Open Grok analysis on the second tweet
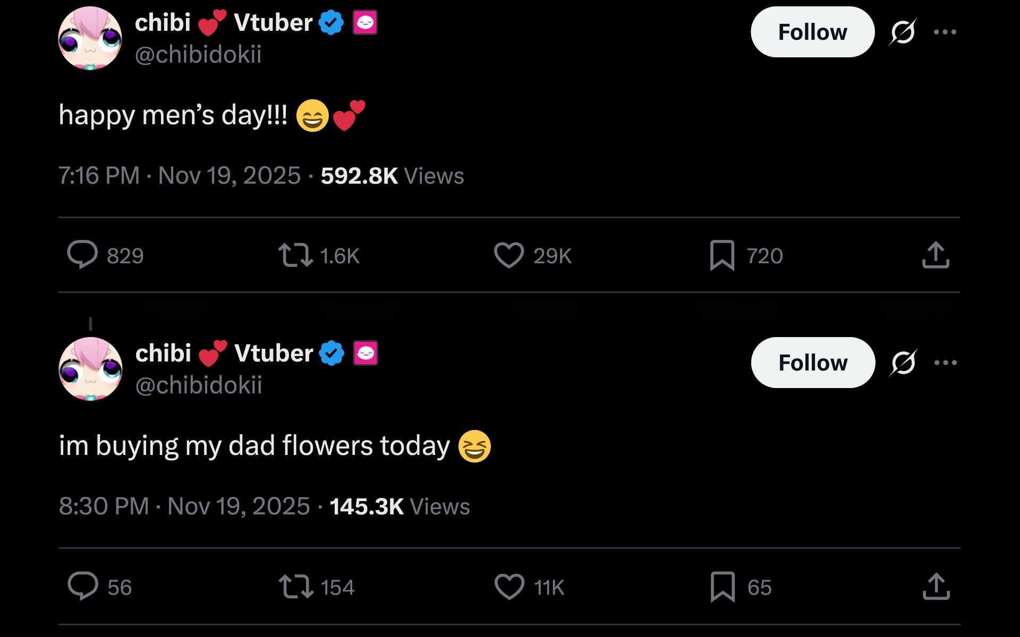 click(902, 363)
